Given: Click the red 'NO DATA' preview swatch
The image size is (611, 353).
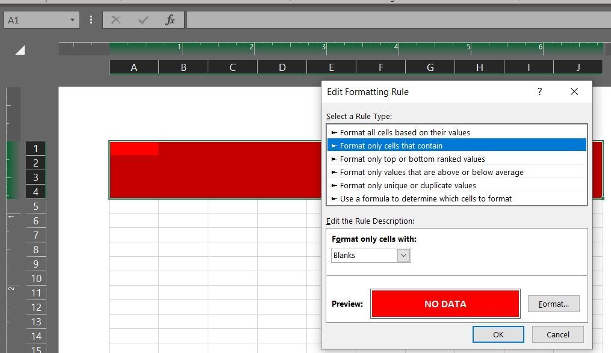Looking at the screenshot, I should pyautogui.click(x=445, y=304).
